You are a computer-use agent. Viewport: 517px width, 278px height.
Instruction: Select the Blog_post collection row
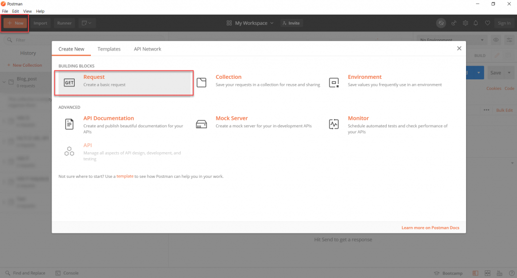[26, 82]
